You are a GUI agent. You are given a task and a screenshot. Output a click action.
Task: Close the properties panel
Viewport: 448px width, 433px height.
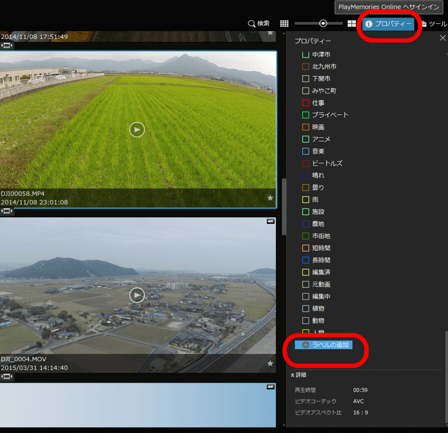coord(443,38)
